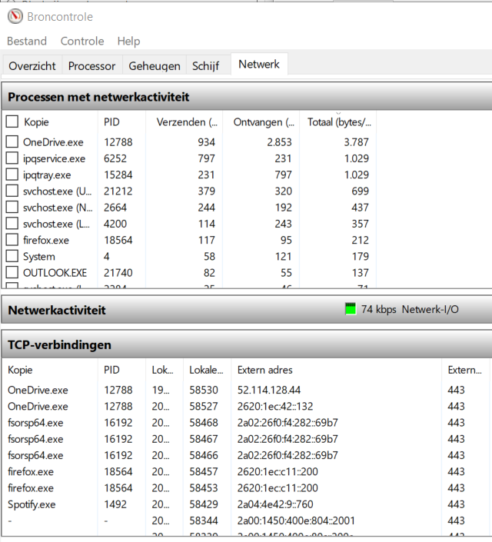Image resolution: width=492 pixels, height=542 pixels.
Task: Select the ipqservice.exe process name
Action: point(55,158)
